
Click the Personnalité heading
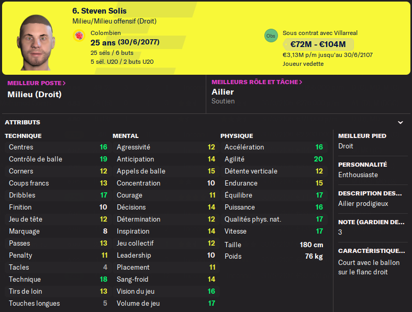point(362,165)
